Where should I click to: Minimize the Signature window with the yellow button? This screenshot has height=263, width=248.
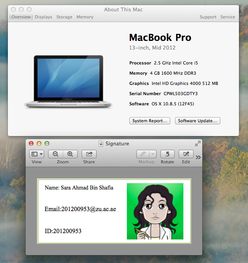(x=39, y=143)
